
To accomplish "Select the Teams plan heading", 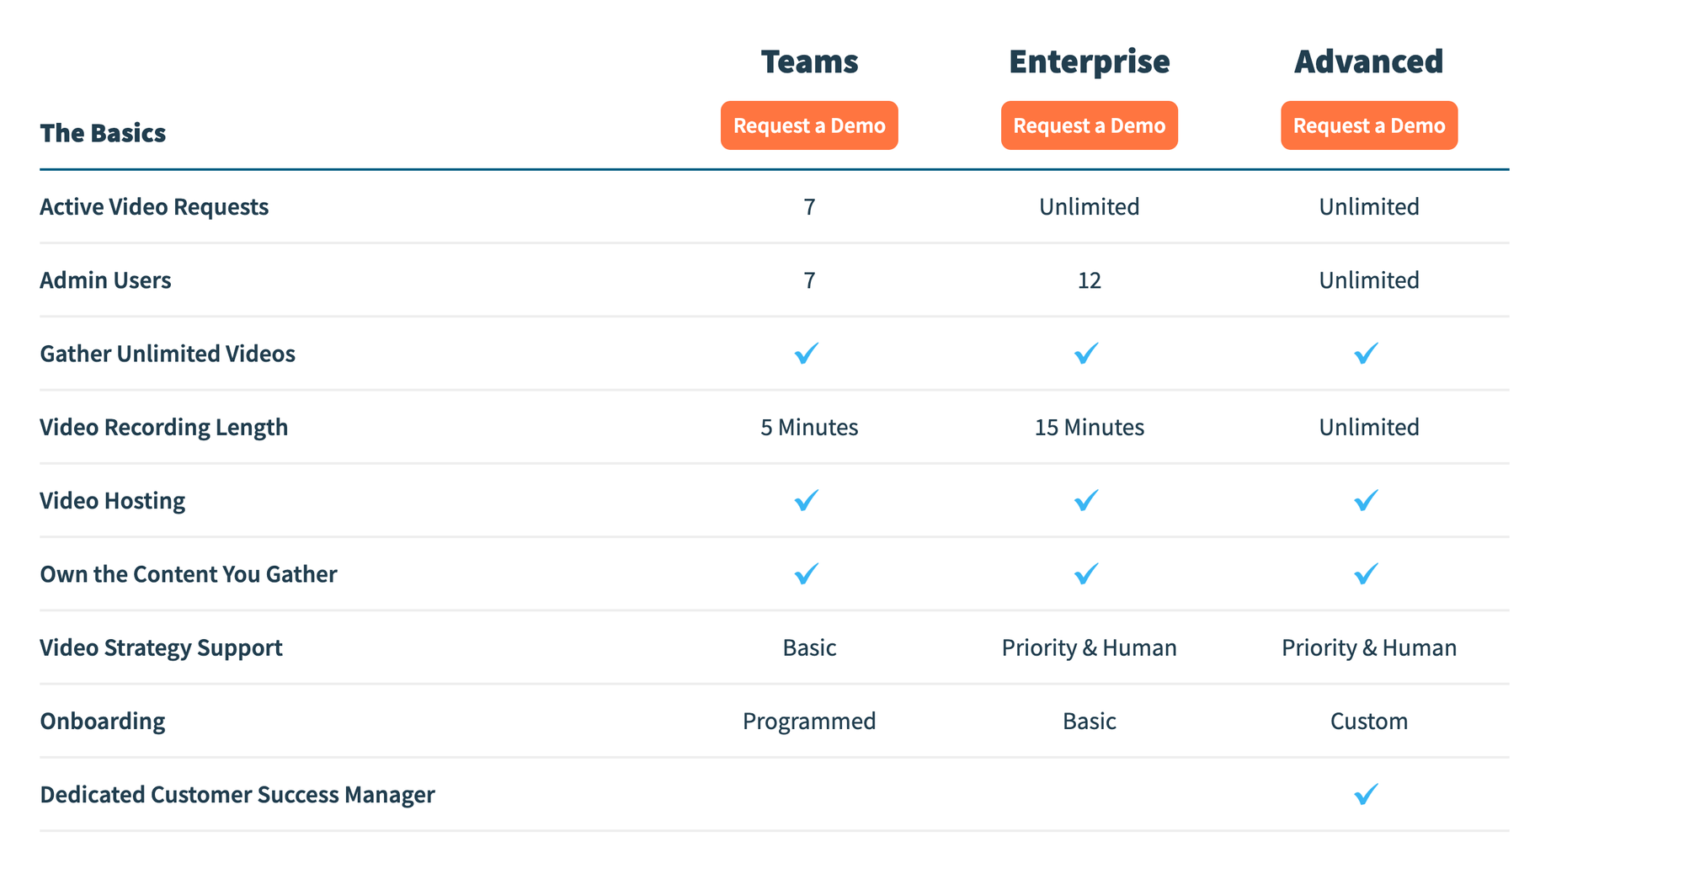I will pyautogui.click(x=809, y=61).
